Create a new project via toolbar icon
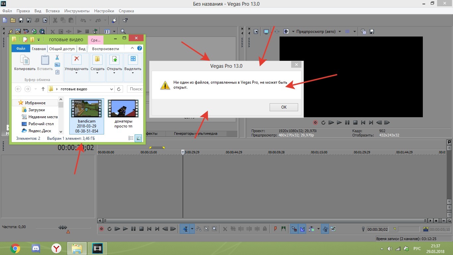This screenshot has width=453, height=255. [x=5, y=20]
